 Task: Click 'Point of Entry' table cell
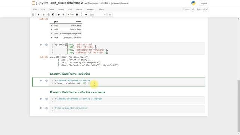click(x=76, y=30)
